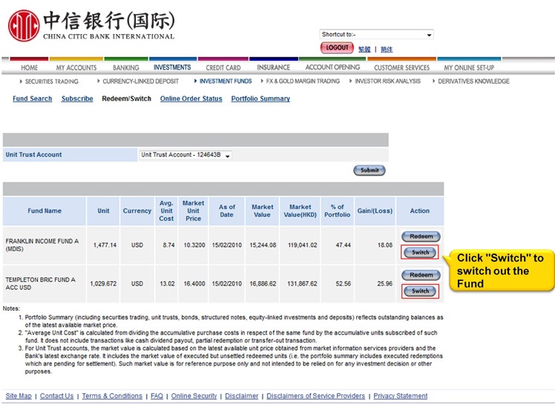
Task: Click FRANKLIN INCOME FUND A (MDIS) name
Action: 42,245
